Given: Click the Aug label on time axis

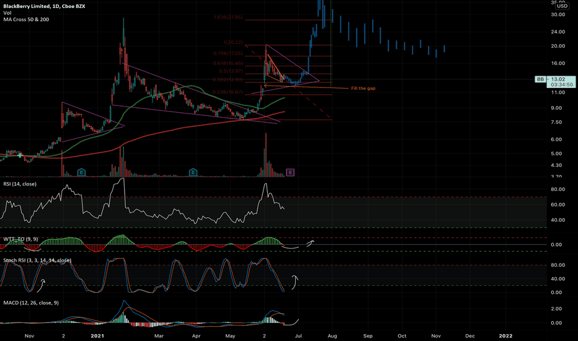Looking at the screenshot, I should pos(332,336).
